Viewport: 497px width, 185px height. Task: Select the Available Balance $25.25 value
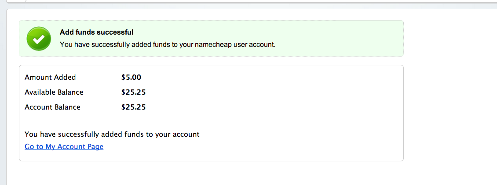coord(133,92)
